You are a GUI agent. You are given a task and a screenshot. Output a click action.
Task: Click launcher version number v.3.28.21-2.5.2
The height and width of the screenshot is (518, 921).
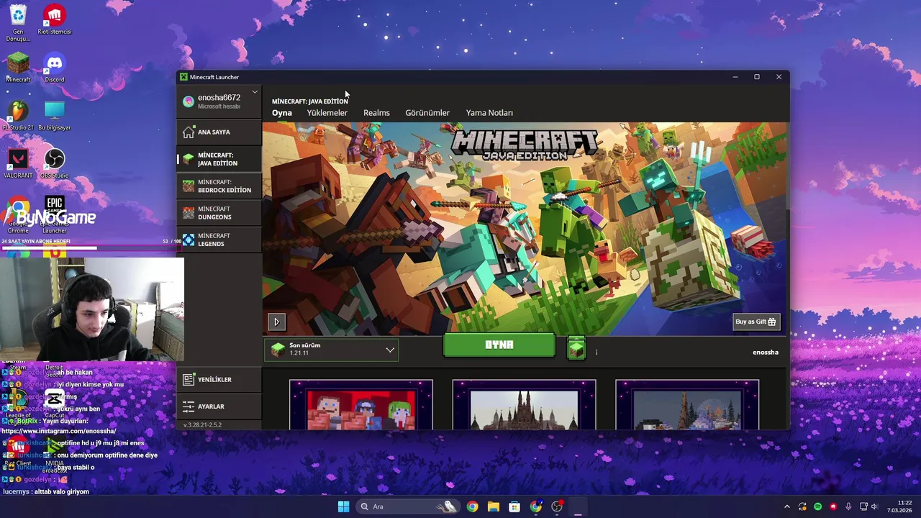click(x=203, y=425)
